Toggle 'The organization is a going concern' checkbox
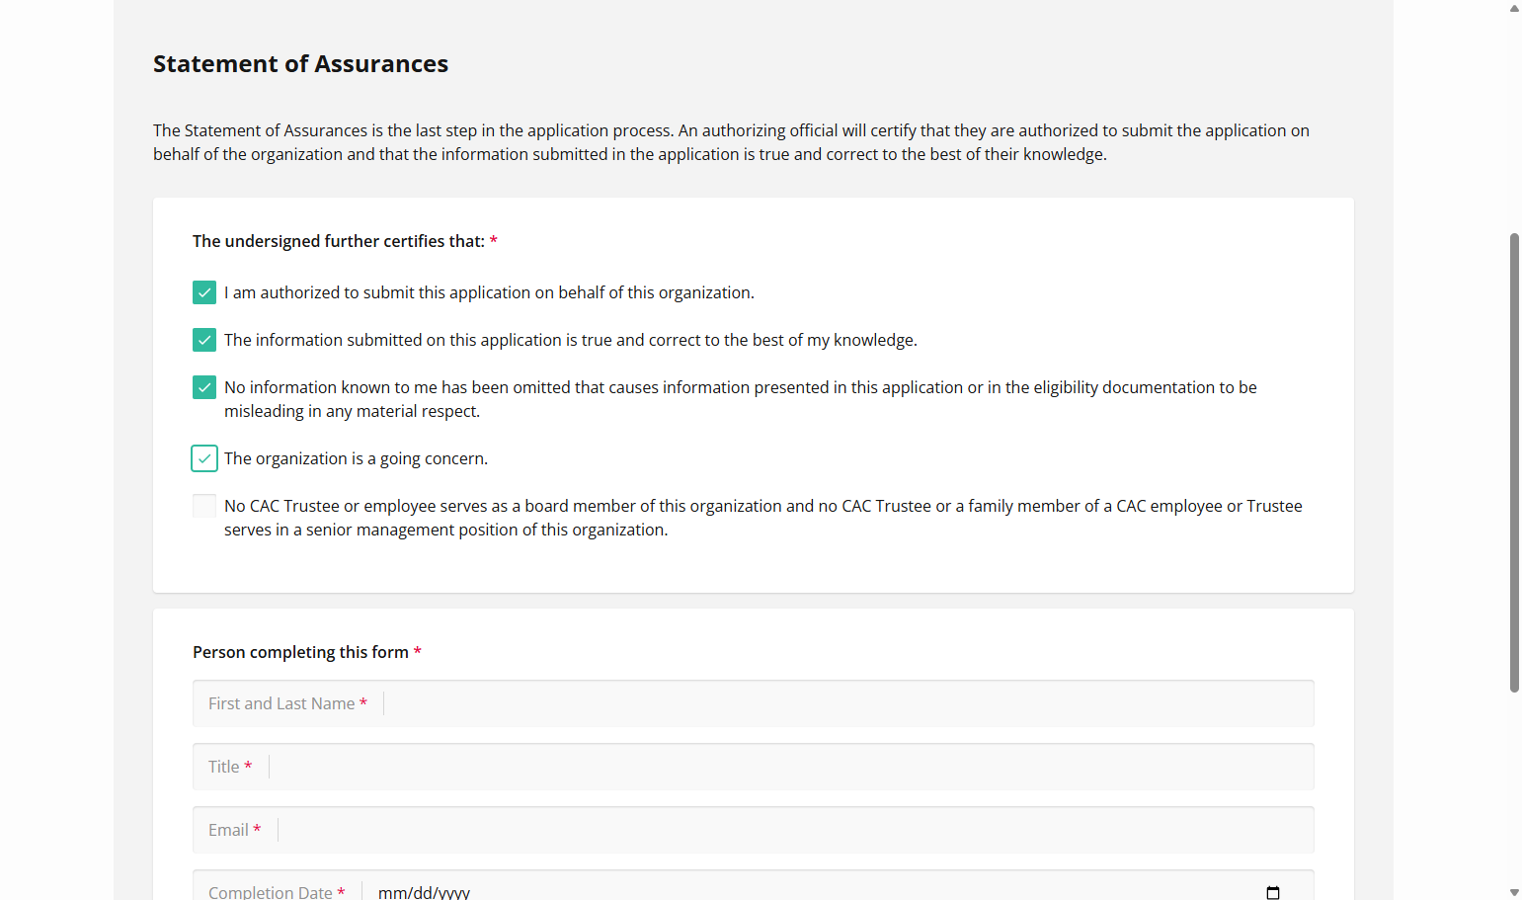This screenshot has height=900, width=1522. tap(204, 458)
